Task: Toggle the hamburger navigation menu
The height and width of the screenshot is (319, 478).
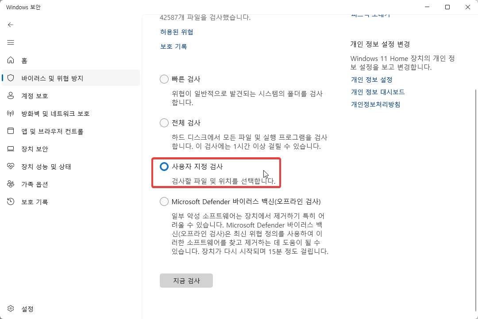Action: (x=11, y=42)
